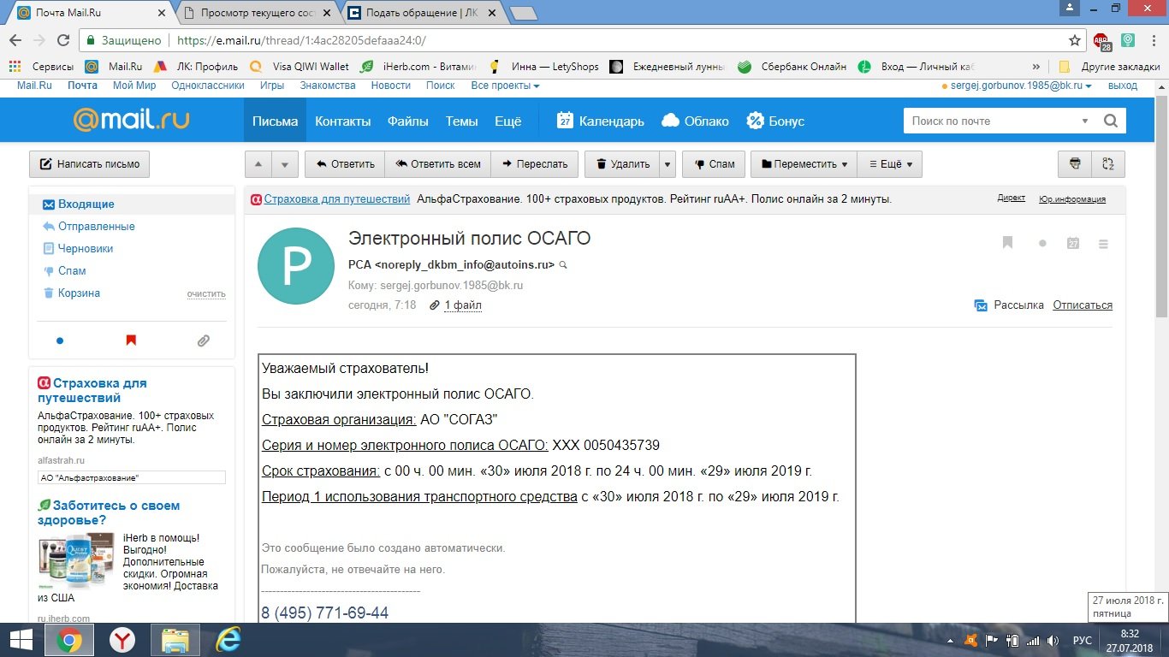This screenshot has height=657, width=1169.
Task: Open the Переместить dropdown
Action: point(804,164)
